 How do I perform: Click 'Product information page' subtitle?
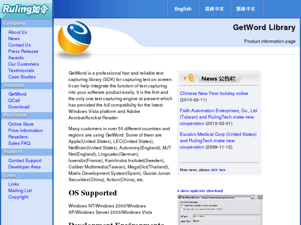(270, 41)
